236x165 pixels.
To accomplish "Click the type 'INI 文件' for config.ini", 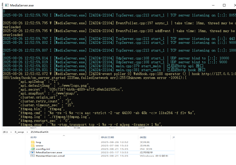I will click(x=146, y=149).
